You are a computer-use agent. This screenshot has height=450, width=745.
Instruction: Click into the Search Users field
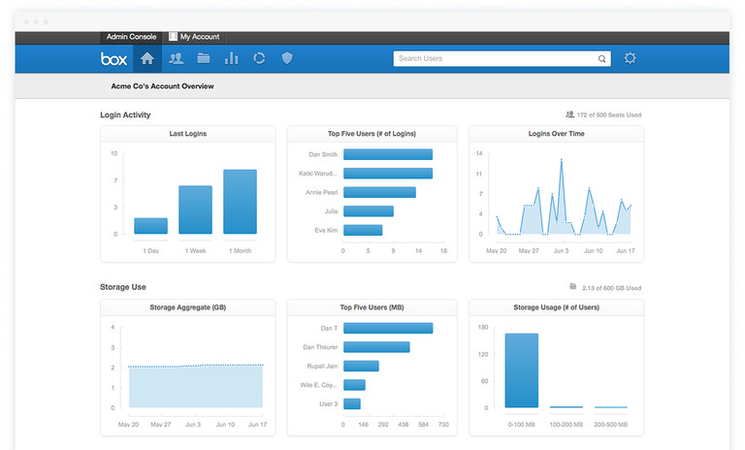pos(495,59)
